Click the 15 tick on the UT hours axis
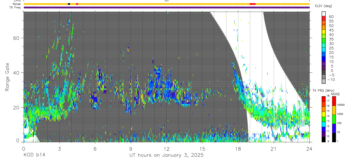 pos(202,149)
